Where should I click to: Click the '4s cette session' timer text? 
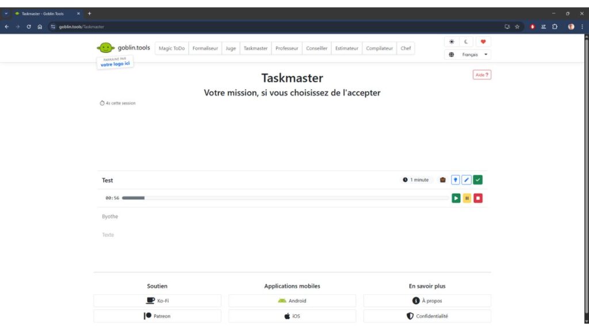[118, 103]
